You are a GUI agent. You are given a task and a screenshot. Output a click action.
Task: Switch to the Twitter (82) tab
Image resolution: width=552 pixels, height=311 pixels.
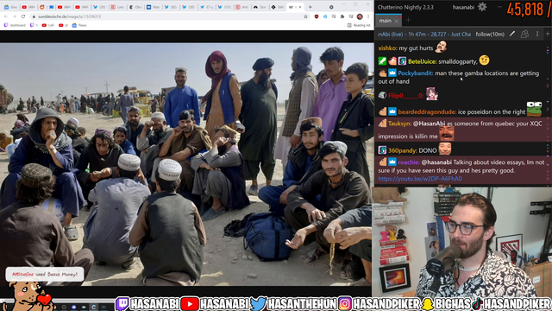pyautogui.click(x=171, y=7)
